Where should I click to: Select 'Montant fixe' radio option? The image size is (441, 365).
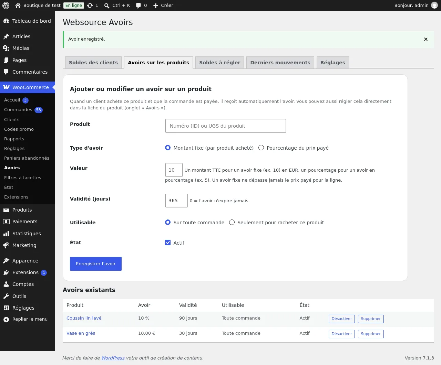[x=168, y=148]
